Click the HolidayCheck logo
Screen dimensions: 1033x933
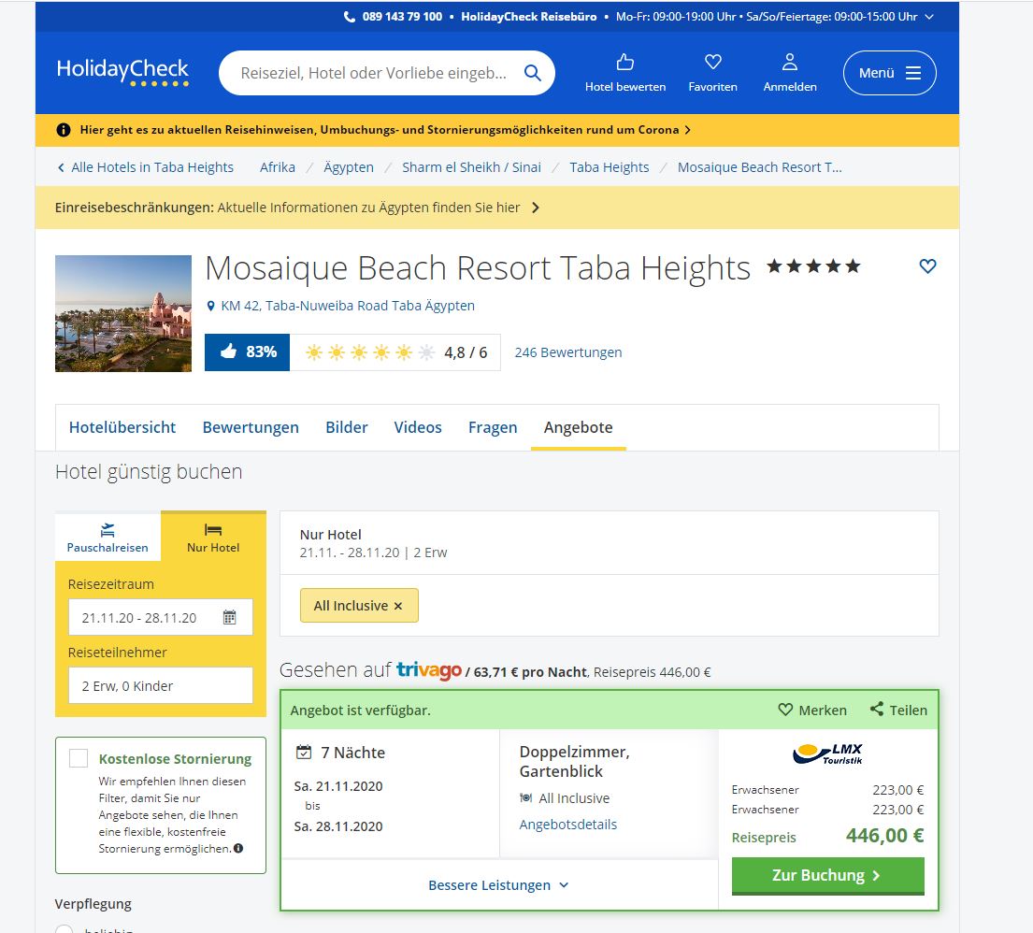pos(122,72)
